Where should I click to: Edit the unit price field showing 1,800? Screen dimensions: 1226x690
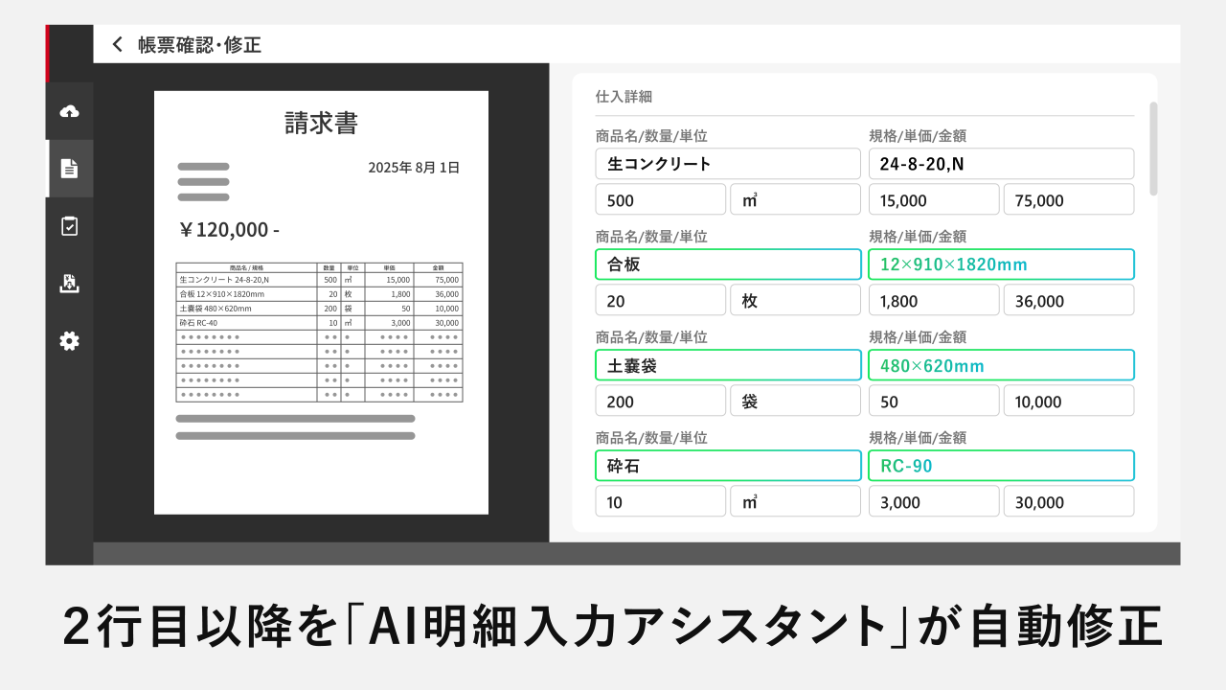[933, 300]
